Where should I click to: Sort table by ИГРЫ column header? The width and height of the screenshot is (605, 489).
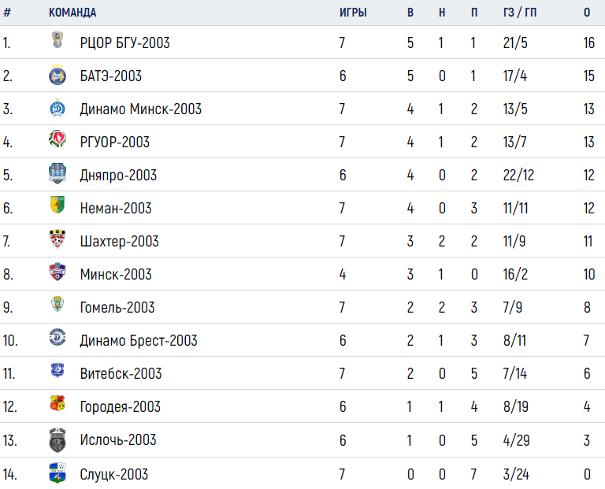(353, 13)
